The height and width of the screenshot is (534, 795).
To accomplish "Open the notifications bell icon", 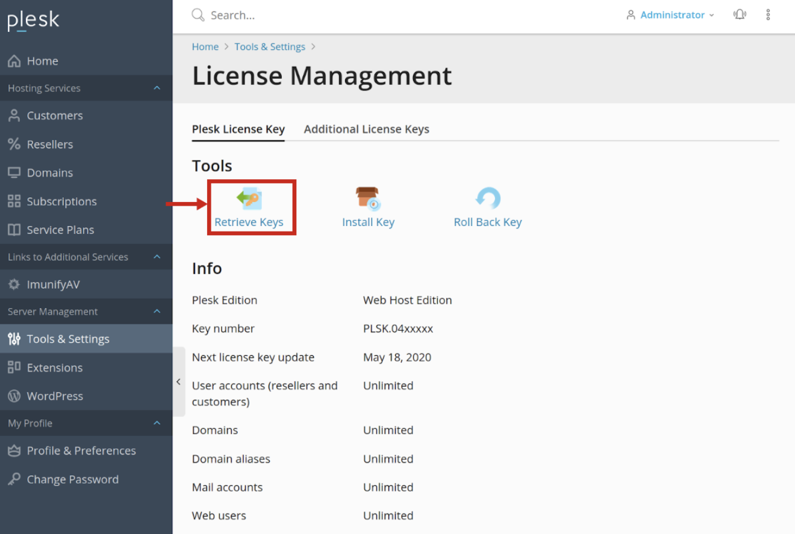I will click(x=740, y=14).
